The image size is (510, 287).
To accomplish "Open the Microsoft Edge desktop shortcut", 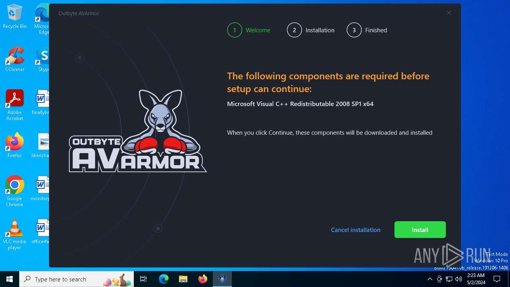I will click(x=42, y=19).
